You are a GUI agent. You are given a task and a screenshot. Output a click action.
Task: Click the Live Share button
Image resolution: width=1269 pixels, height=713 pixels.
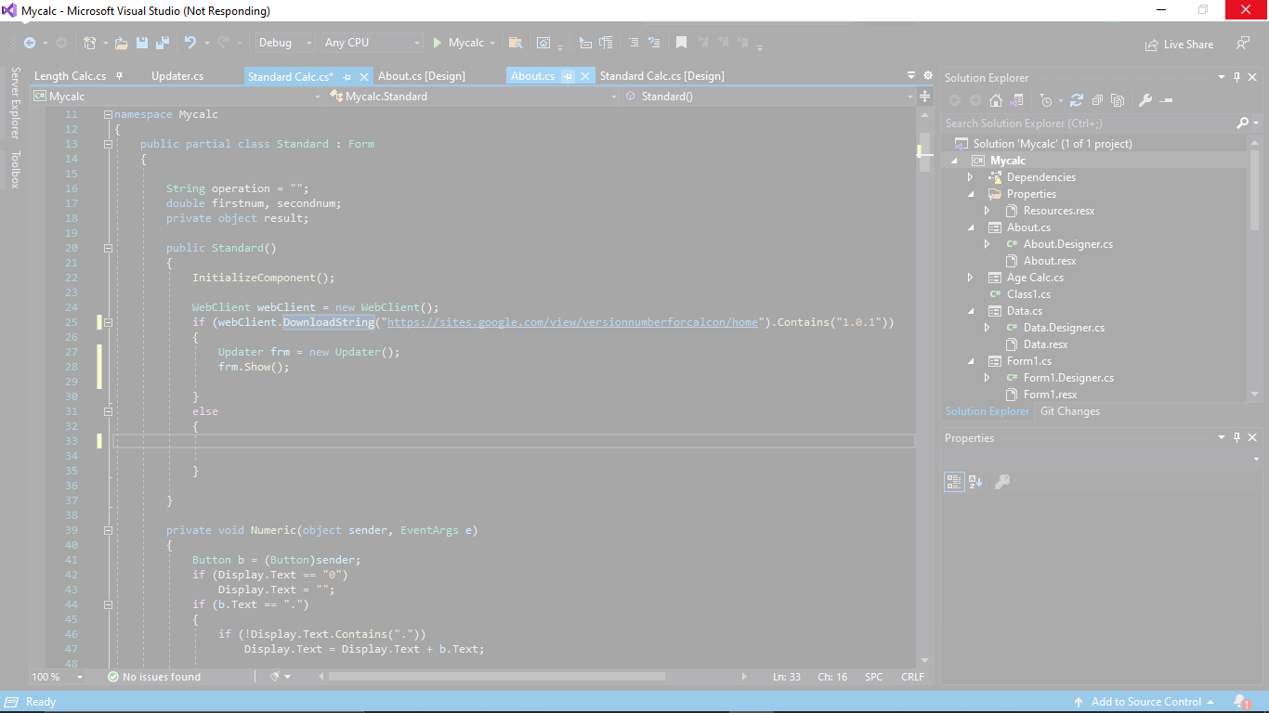[x=1180, y=44]
